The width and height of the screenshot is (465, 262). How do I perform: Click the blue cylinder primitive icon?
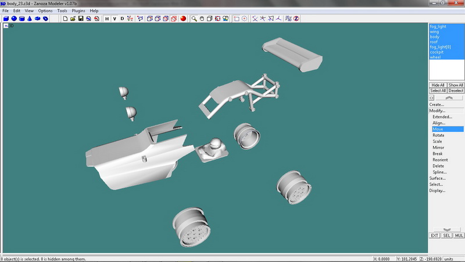(22, 19)
